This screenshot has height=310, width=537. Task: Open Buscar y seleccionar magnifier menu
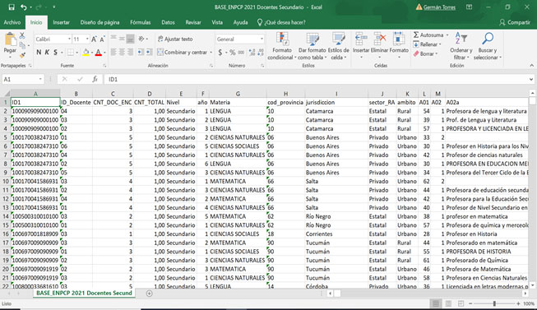point(487,46)
